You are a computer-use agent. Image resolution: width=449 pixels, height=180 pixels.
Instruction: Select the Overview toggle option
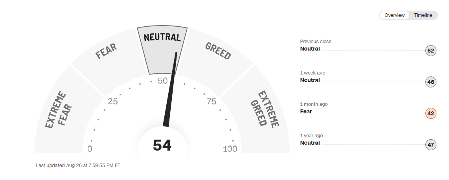[394, 15]
